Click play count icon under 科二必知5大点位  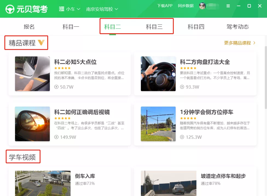point(56,87)
